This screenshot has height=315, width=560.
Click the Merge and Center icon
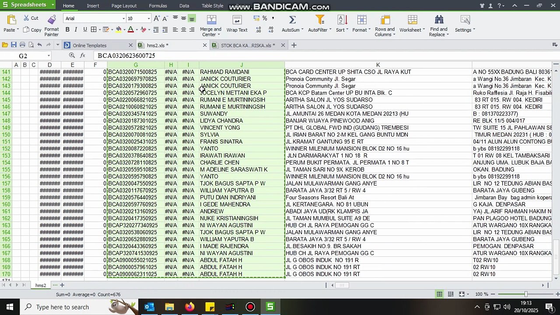(211, 20)
